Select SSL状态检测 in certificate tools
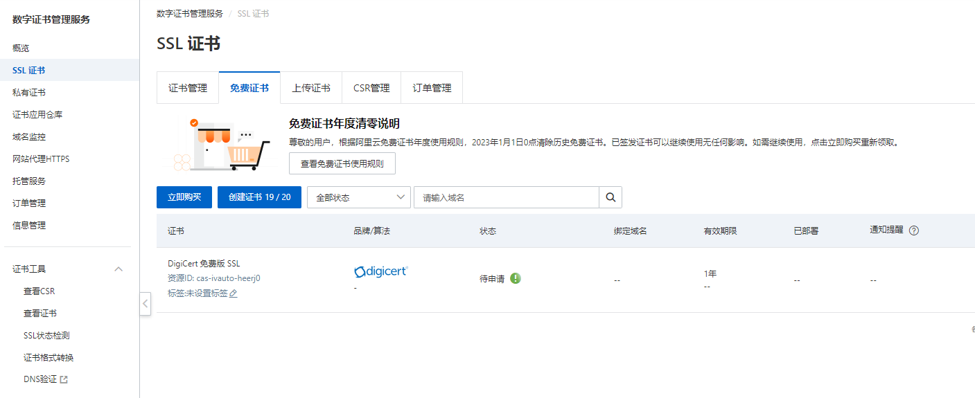This screenshot has height=398, width=975. [x=46, y=336]
